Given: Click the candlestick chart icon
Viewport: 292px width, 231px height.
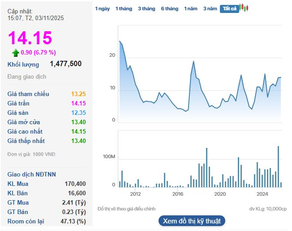Looking at the screenshot, I should pos(244,8).
